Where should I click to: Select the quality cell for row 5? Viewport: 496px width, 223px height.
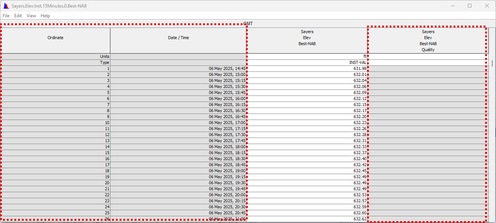point(428,93)
